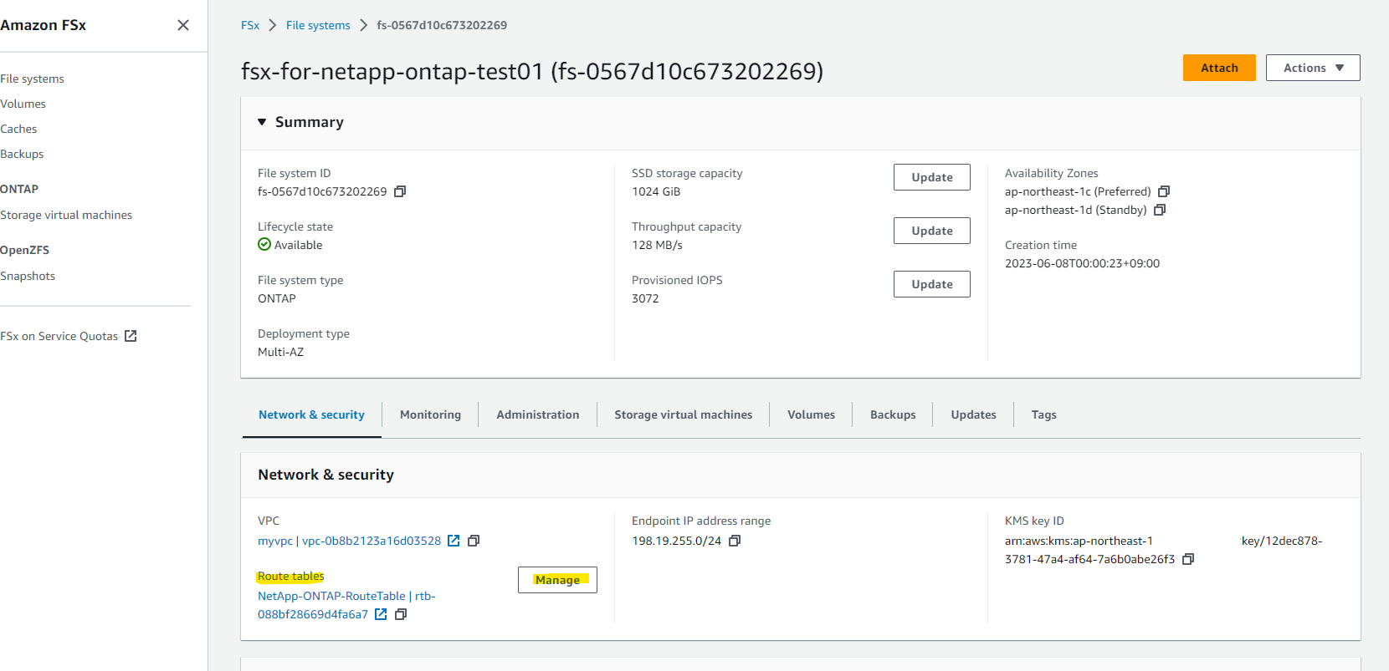
Task: Copy the VPC ID
Action: pos(474,541)
